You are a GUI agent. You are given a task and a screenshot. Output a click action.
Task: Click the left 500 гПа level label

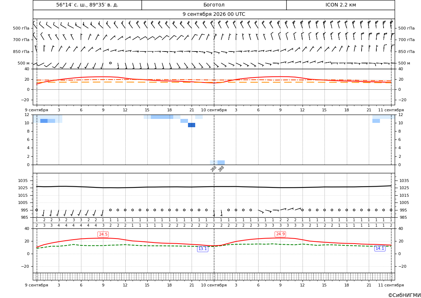click(21, 28)
